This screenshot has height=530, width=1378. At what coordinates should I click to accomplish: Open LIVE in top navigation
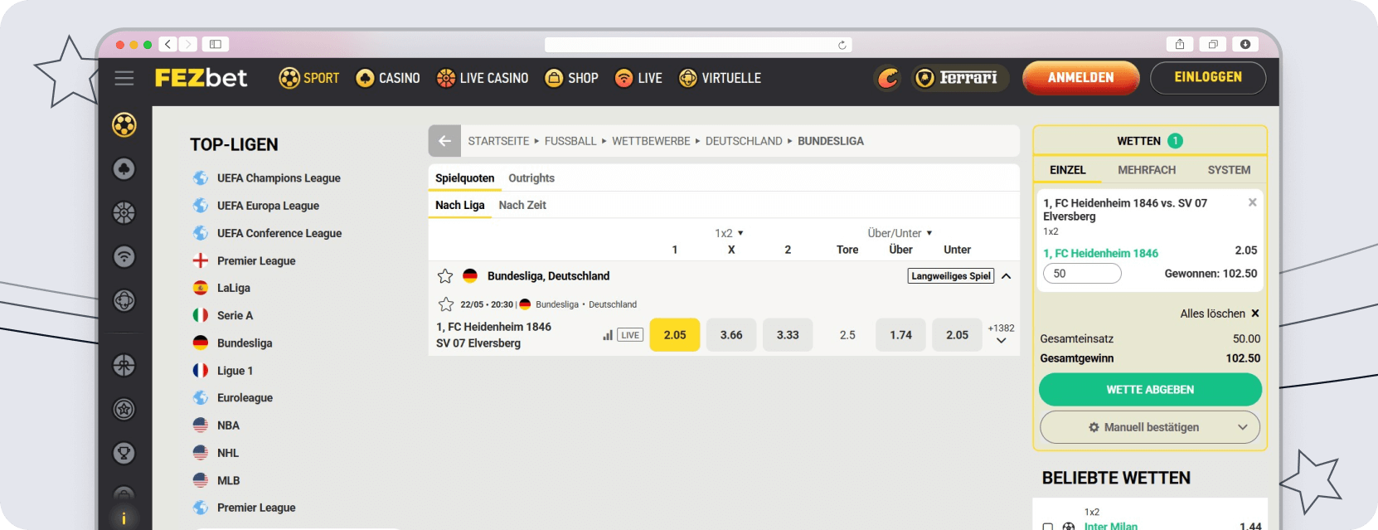[x=638, y=78]
